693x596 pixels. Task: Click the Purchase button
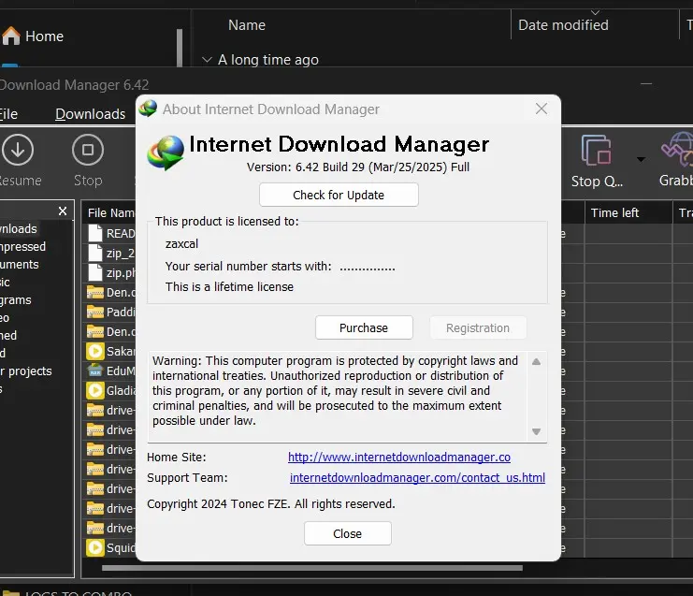click(x=364, y=327)
